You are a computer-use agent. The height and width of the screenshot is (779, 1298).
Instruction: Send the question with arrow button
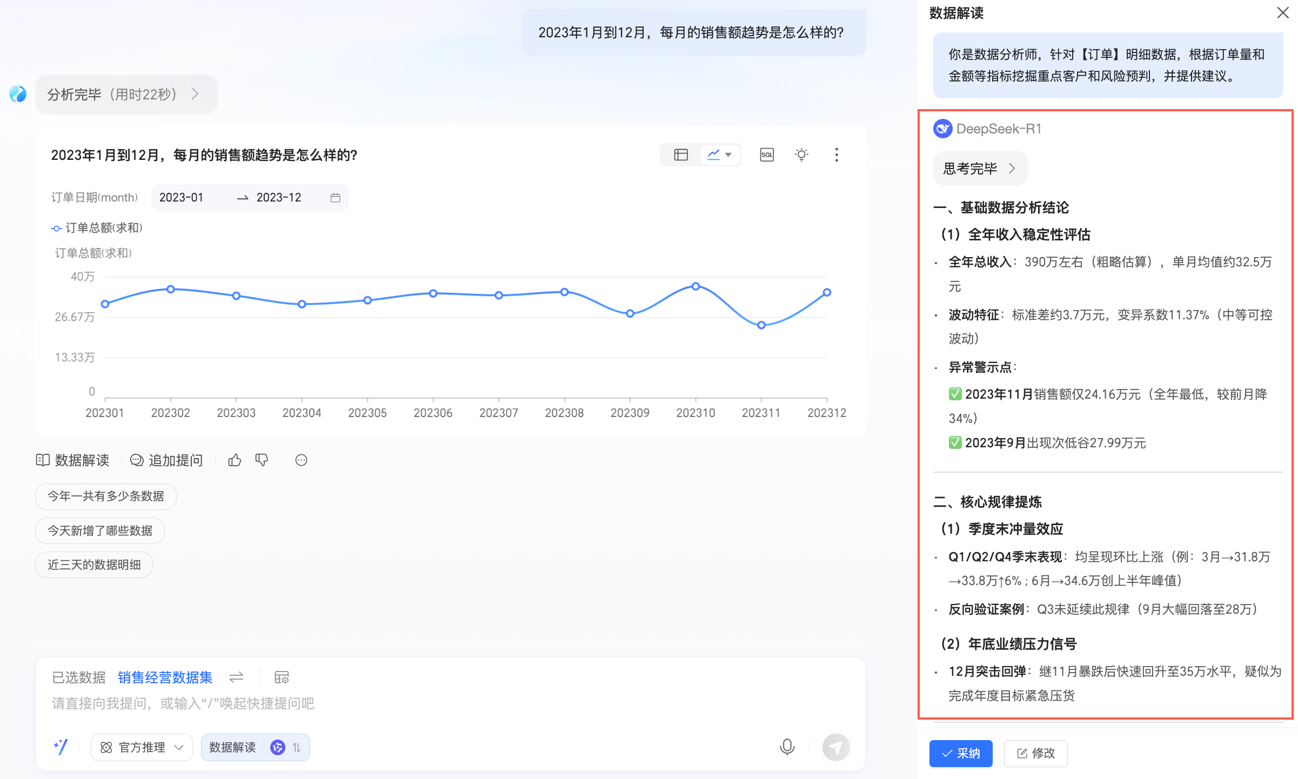pyautogui.click(x=836, y=747)
